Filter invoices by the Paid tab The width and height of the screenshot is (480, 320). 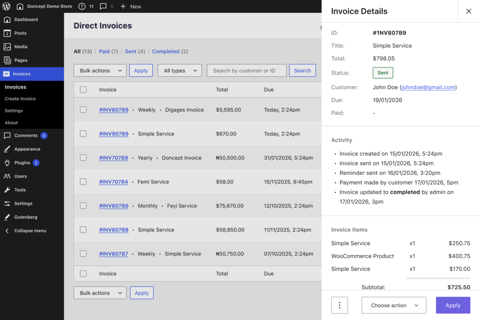coord(104,51)
